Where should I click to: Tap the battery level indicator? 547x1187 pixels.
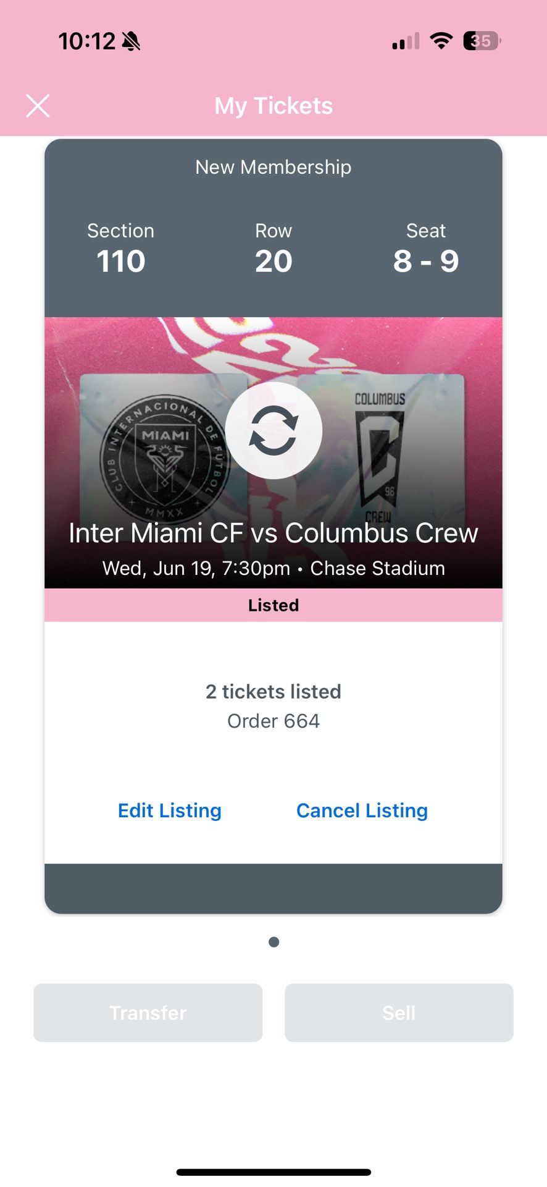pos(482,41)
